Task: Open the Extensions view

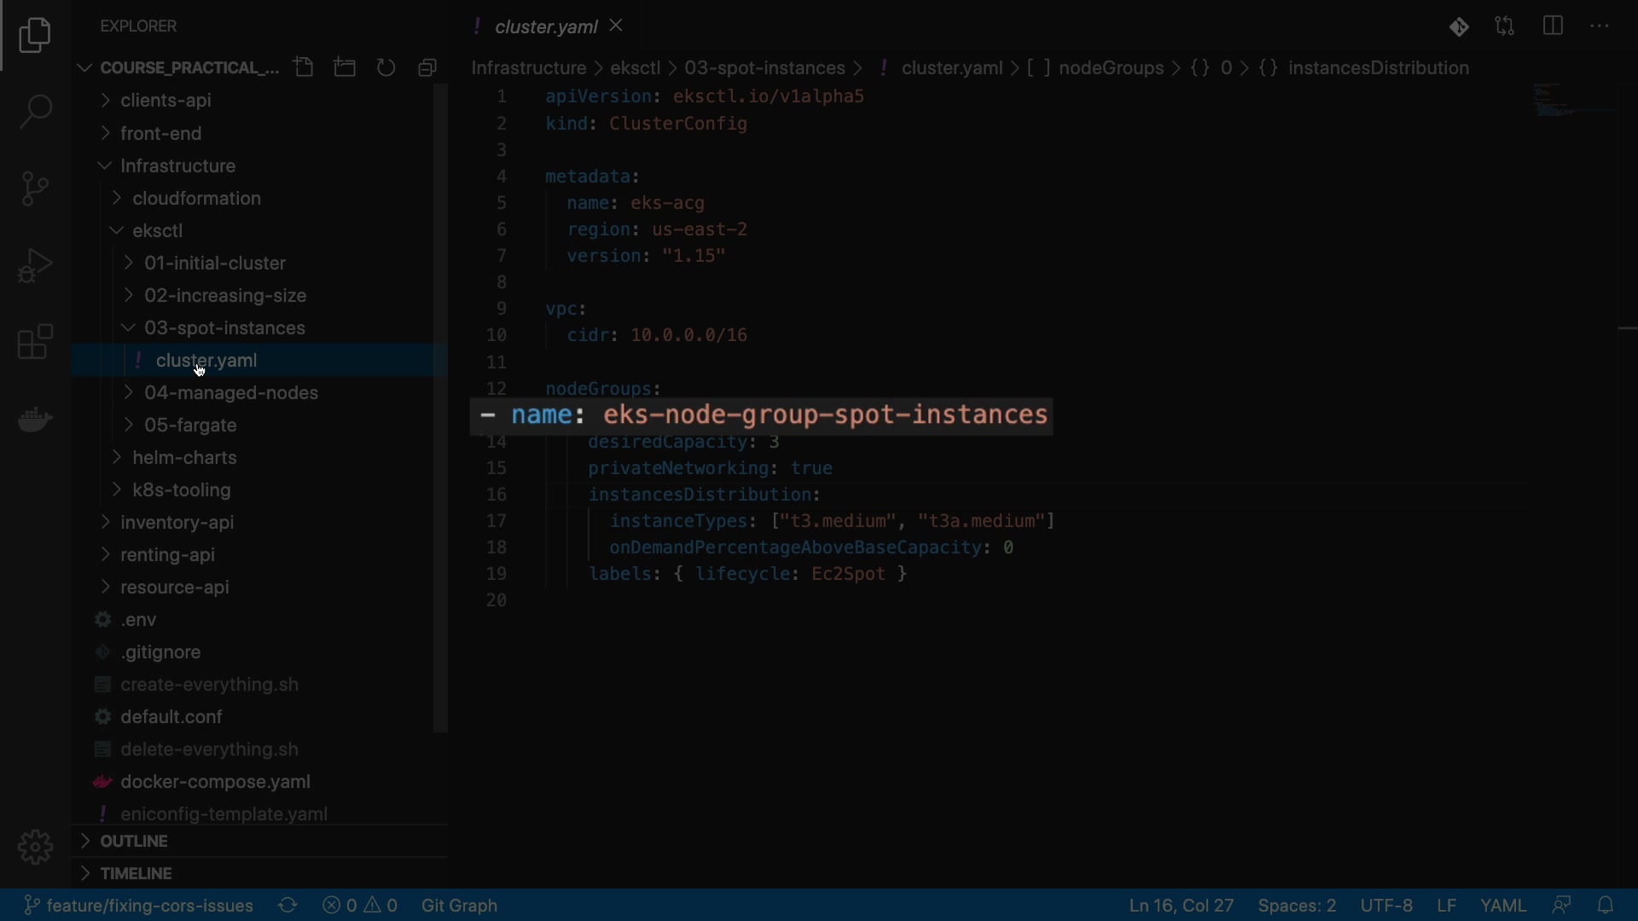Action: pyautogui.click(x=35, y=342)
